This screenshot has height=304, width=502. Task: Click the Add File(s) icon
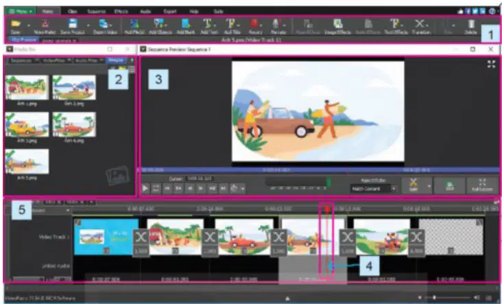[x=135, y=24]
